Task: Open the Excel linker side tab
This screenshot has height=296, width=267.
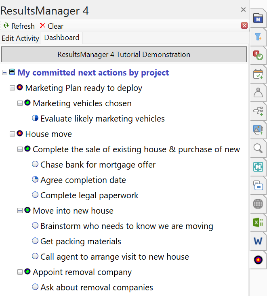Action: pyautogui.click(x=258, y=223)
